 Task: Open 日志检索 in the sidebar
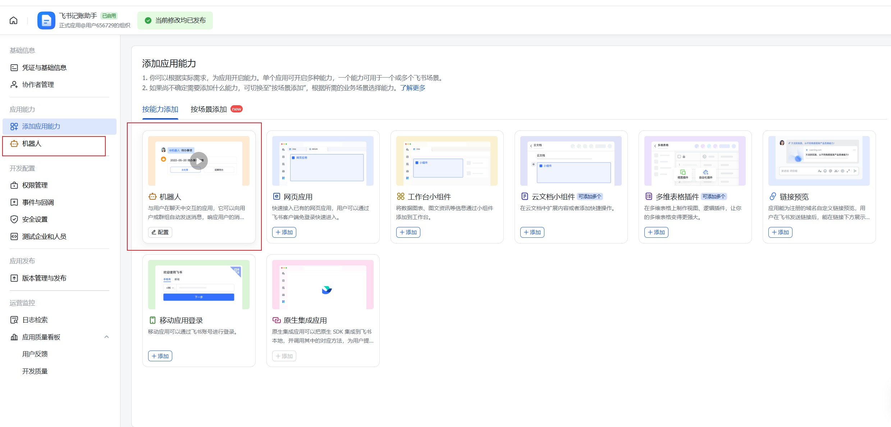click(59, 320)
